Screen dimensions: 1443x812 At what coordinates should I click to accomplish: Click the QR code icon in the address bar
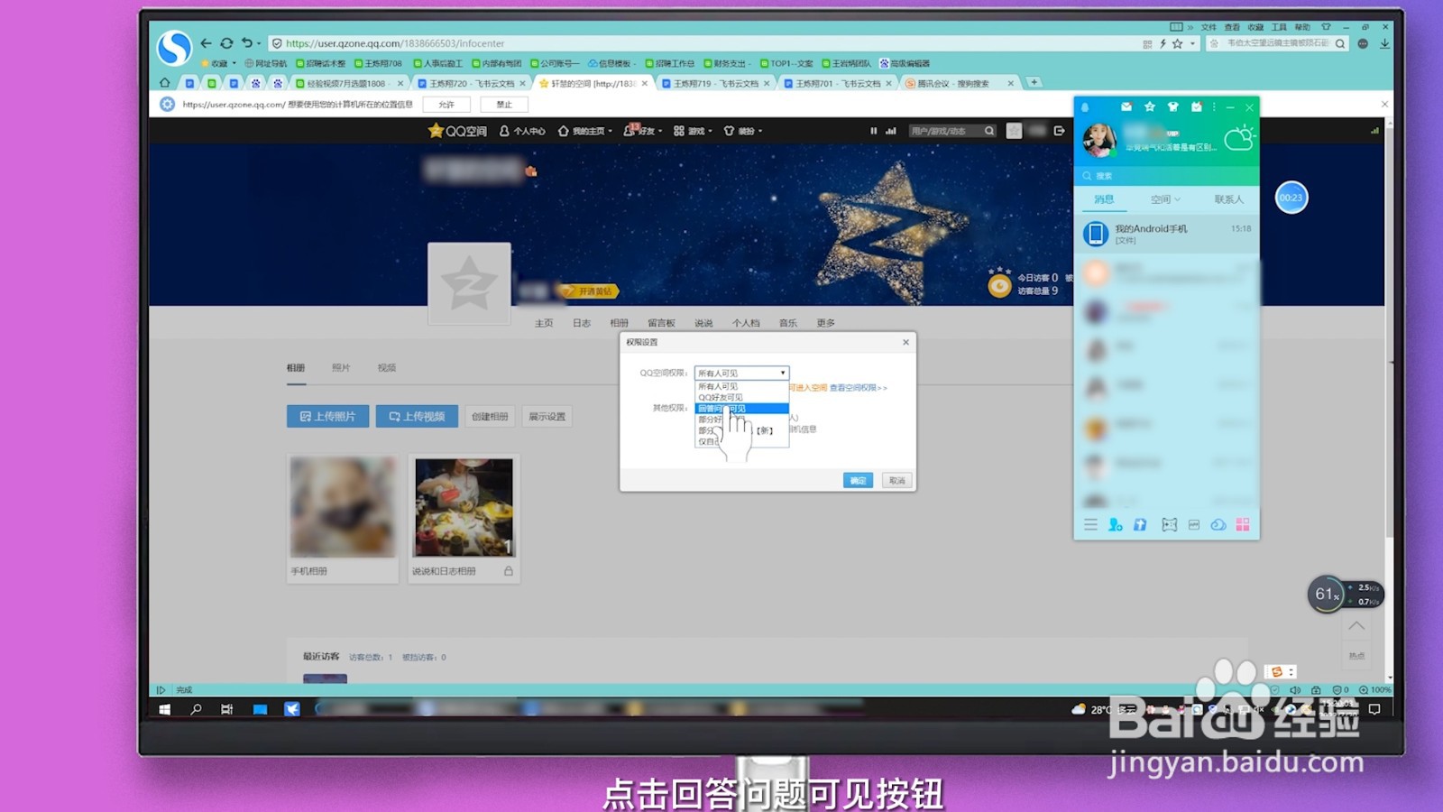coord(1147,43)
